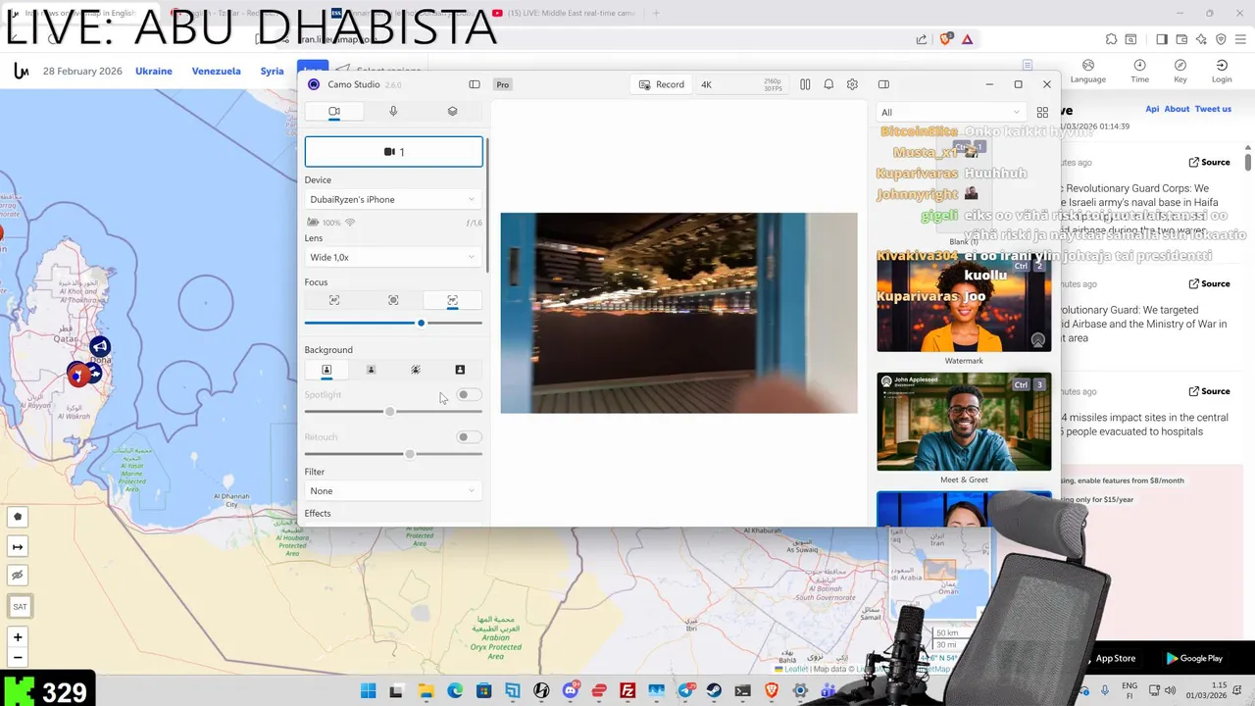
Task: Zoom out the map with minus button
Action: click(18, 658)
